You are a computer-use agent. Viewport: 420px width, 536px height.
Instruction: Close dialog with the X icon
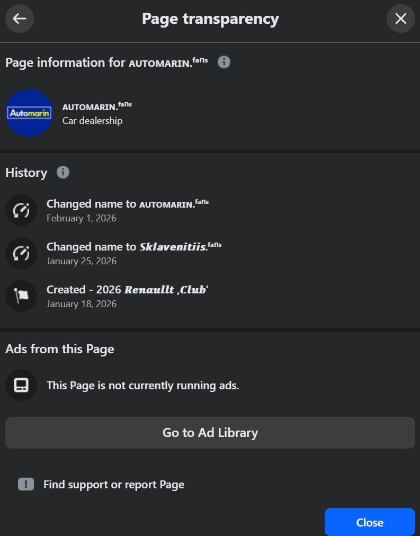click(x=400, y=19)
